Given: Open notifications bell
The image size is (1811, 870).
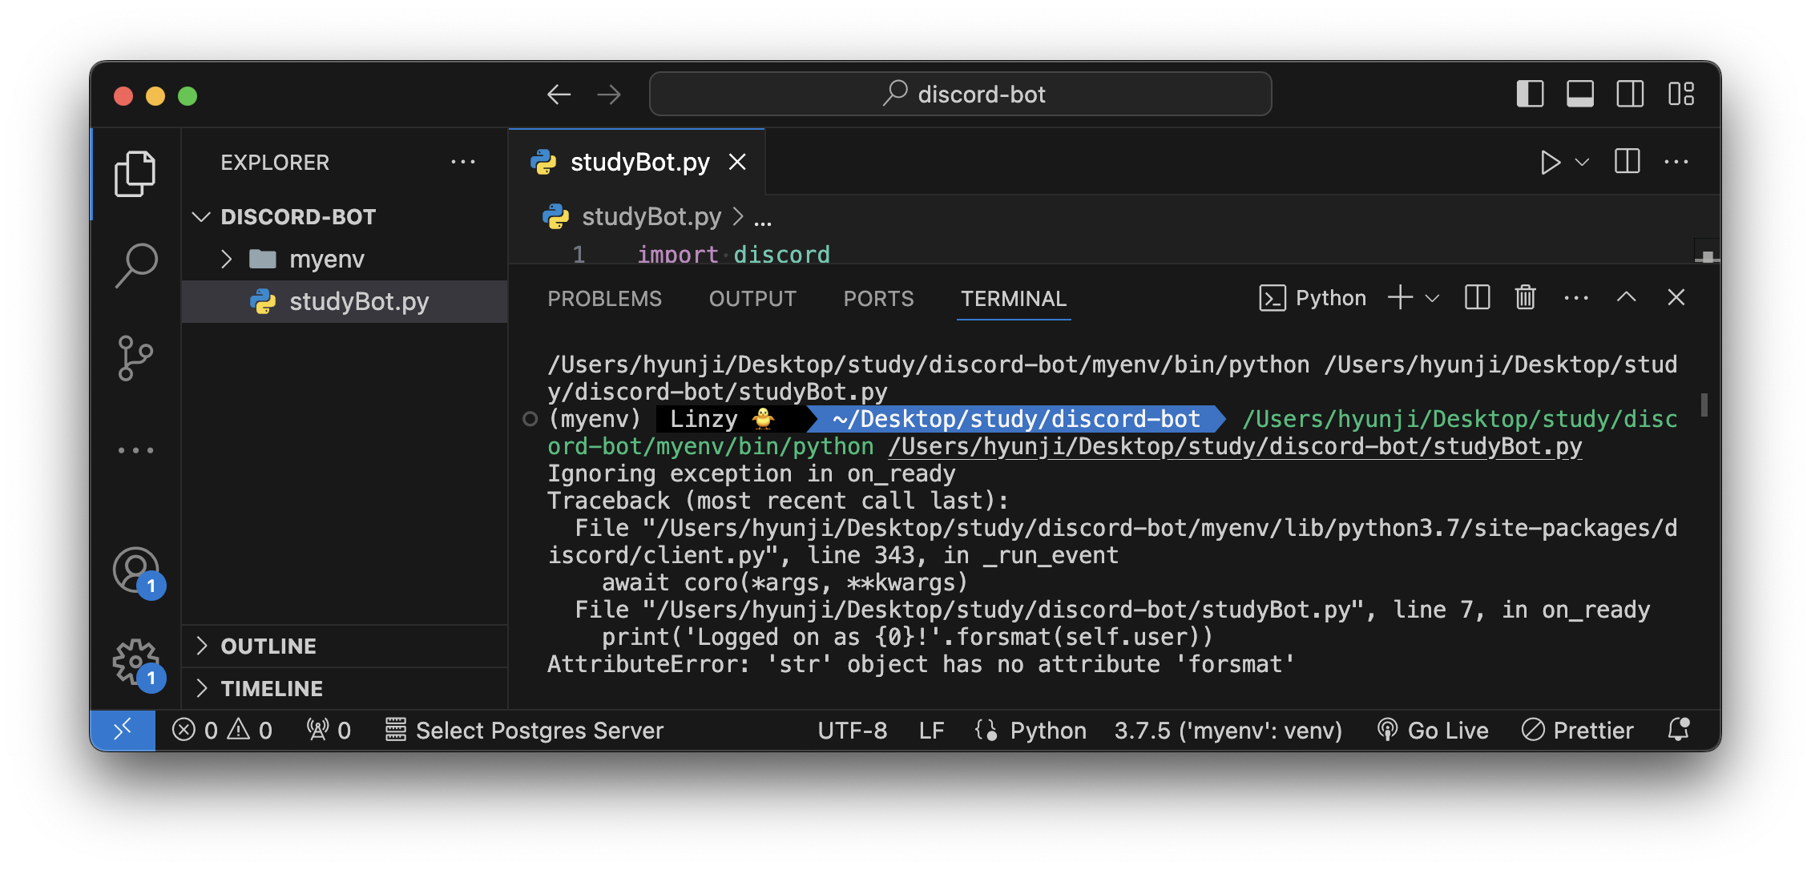Looking at the screenshot, I should point(1679,730).
